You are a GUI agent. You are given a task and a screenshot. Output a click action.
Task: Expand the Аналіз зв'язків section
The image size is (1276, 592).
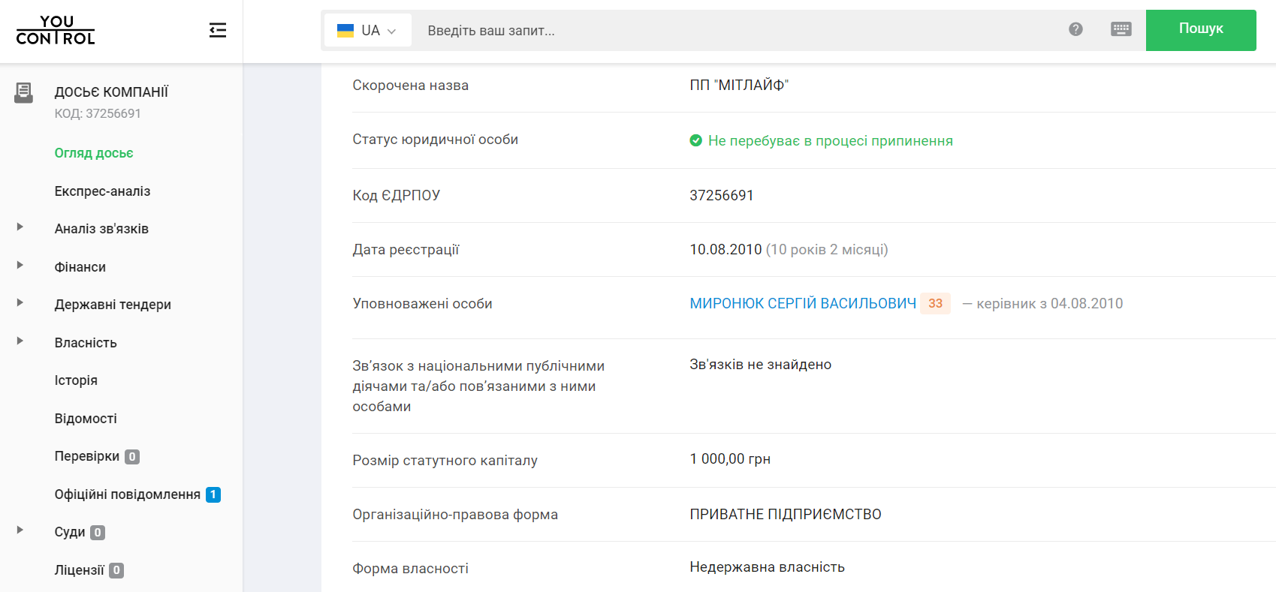click(20, 227)
